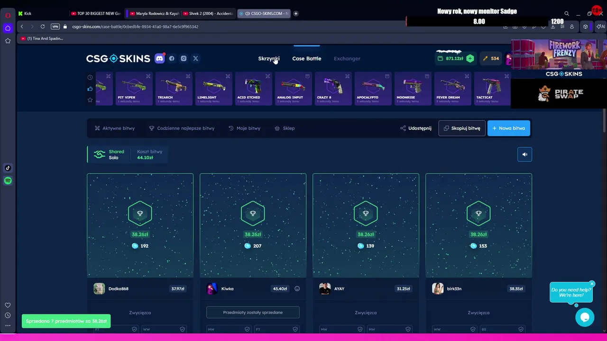This screenshot has width=607, height=341.
Task: Click the APOCALYPTO drop card
Action: 373,89
